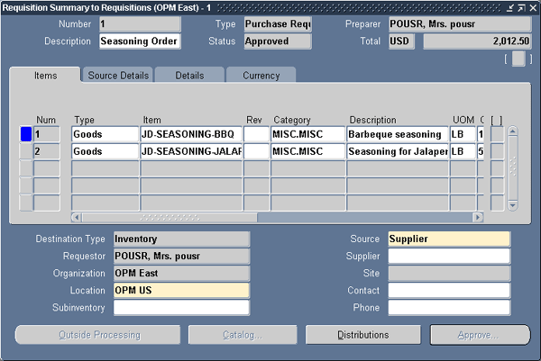
Task: Minimize the Requisition Summary window
Action: (x=509, y=6)
